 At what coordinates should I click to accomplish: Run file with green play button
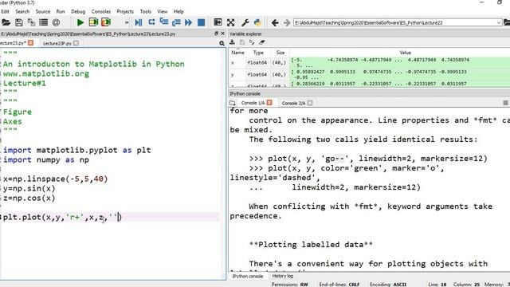[80, 22]
